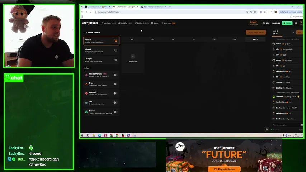
Task: Click the Join rain button
Action: pyautogui.click(x=300, y=32)
